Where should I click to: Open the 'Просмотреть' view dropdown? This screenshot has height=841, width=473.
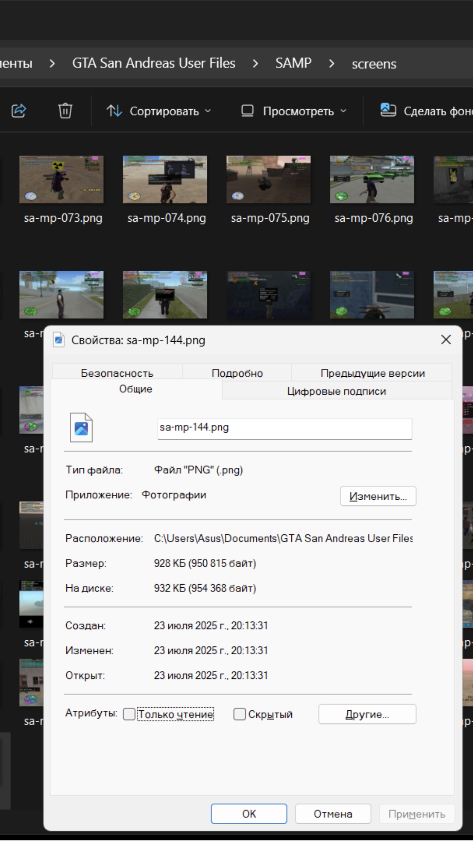pos(294,111)
